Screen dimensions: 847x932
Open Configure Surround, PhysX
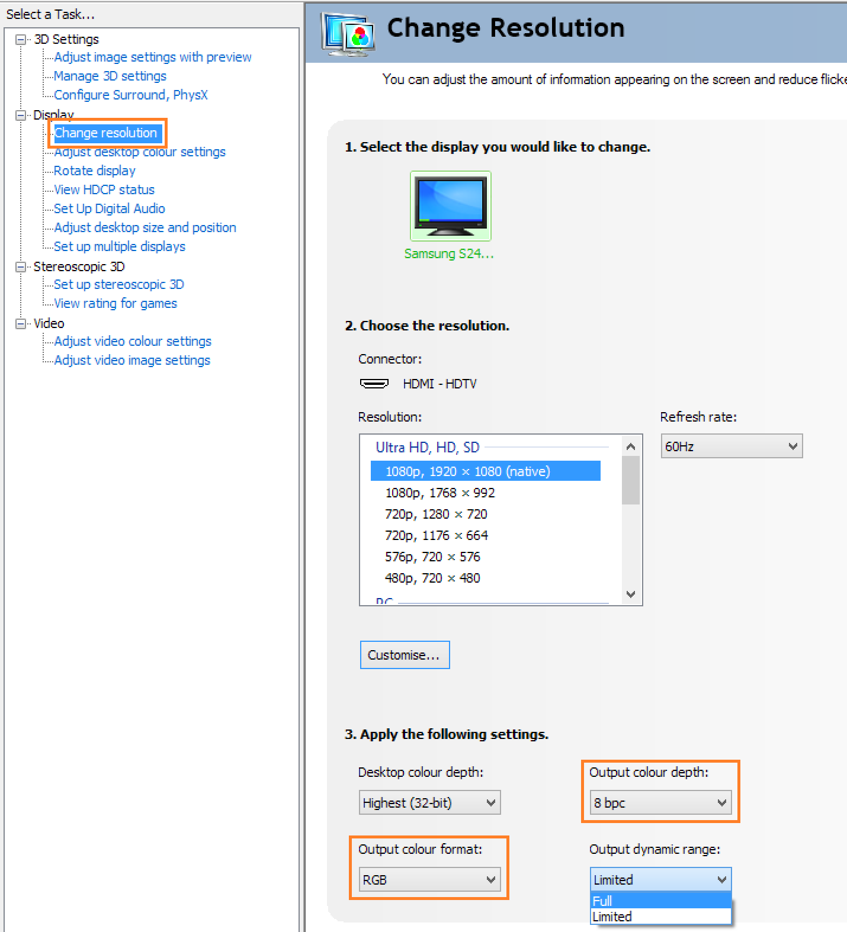pos(131,95)
